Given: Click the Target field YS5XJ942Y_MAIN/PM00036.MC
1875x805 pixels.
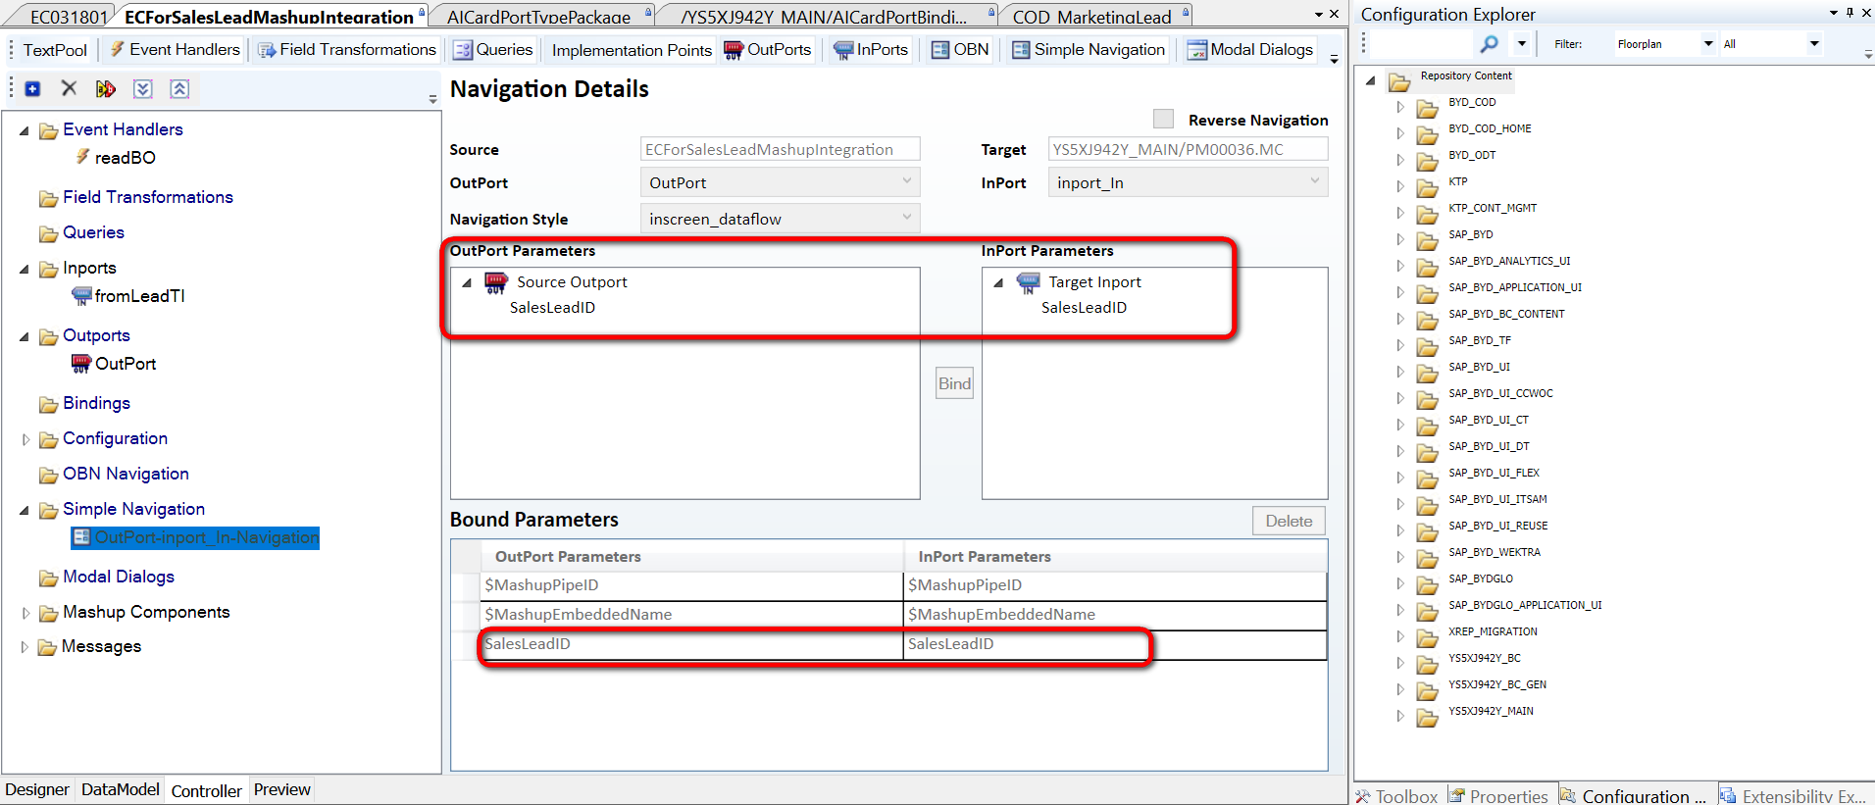Looking at the screenshot, I should [x=1188, y=149].
